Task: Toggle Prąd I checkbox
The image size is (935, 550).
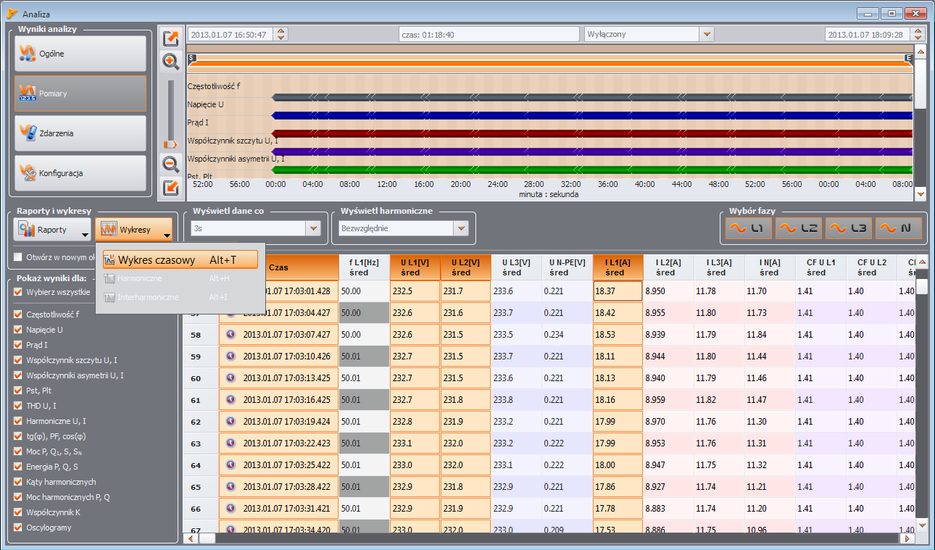Action: pos(18,345)
